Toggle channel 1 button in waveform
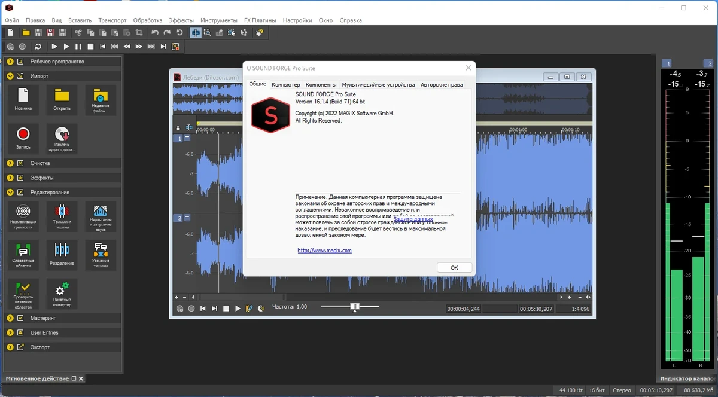The width and height of the screenshot is (718, 397). point(178,138)
